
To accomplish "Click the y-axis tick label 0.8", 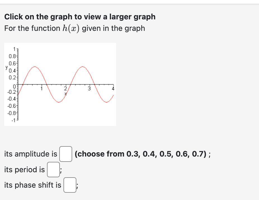I will point(12,56).
